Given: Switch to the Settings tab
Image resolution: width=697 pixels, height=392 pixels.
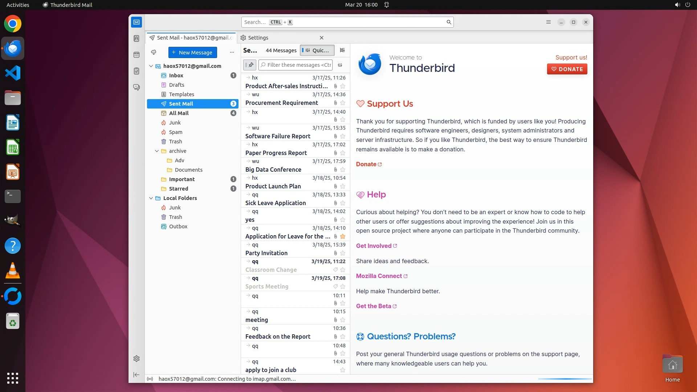Looking at the screenshot, I should point(258,38).
